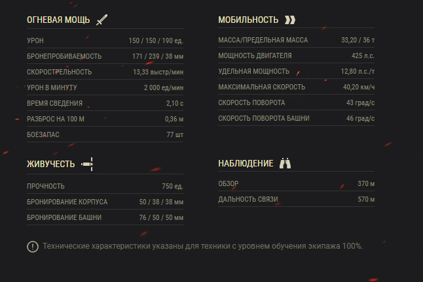Image resolution: width=423 pixels, height=282 pixels.
Task: Select the Боезапас 77 шт row
Action: pos(105,134)
